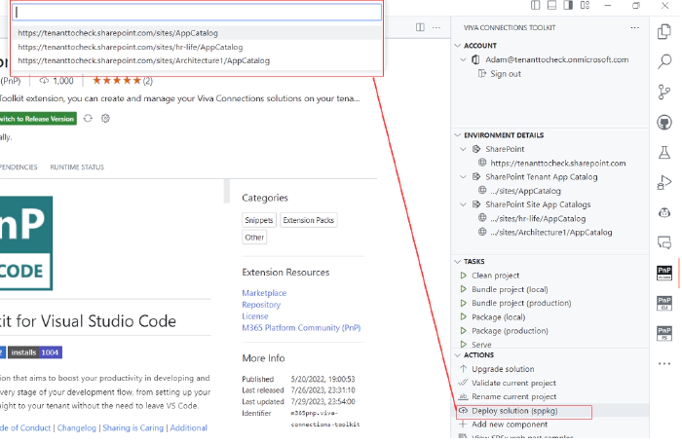This screenshot has width=682, height=443.
Task: Collapse the ACCOUNT section
Action: pos(457,45)
